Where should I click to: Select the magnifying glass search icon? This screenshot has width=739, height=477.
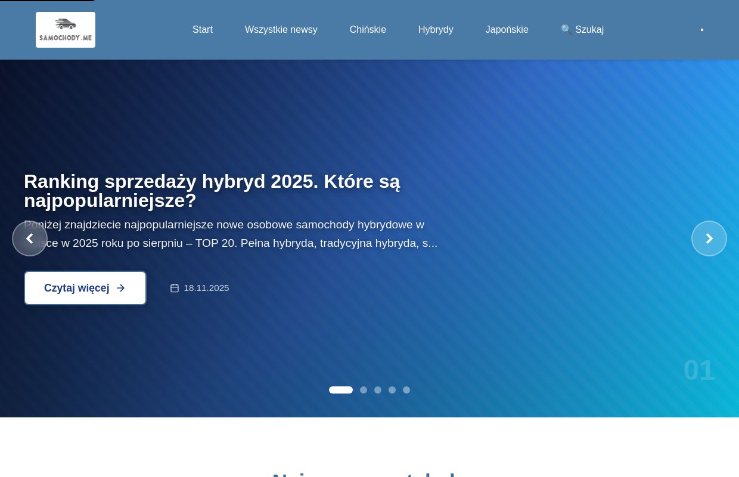566,29
